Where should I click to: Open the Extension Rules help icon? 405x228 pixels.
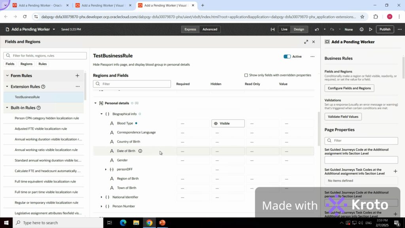[x=43, y=87]
